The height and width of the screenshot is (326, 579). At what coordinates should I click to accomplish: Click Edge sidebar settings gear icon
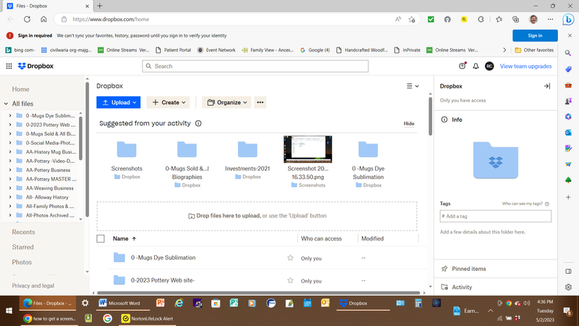(568, 287)
